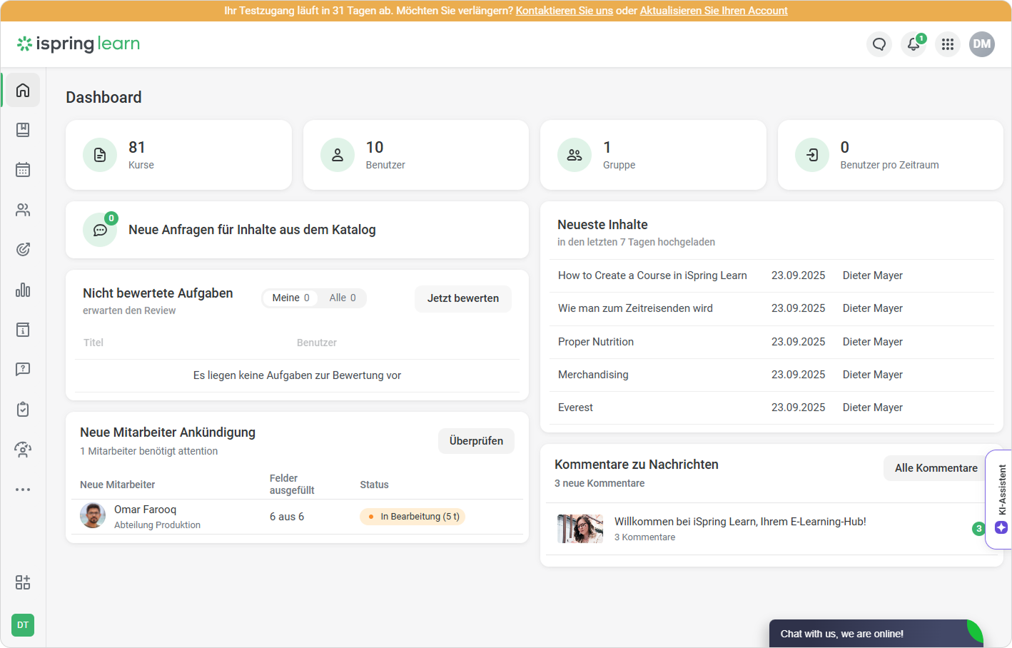Open the Proper Nutrition content entry
1012x648 pixels.
[x=596, y=342]
